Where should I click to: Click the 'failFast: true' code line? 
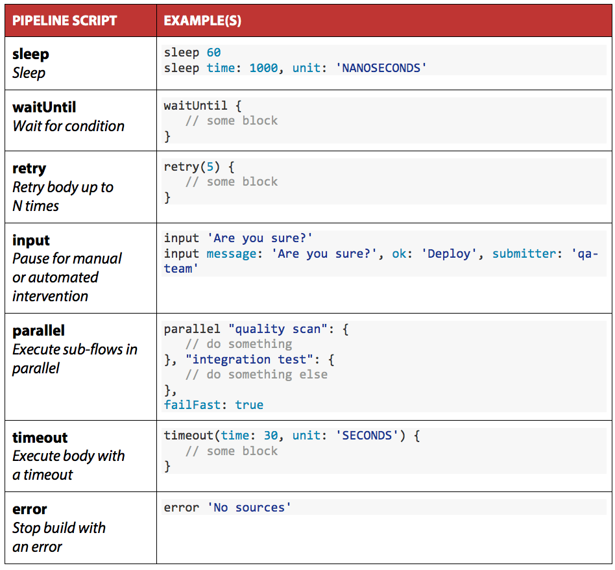213,405
